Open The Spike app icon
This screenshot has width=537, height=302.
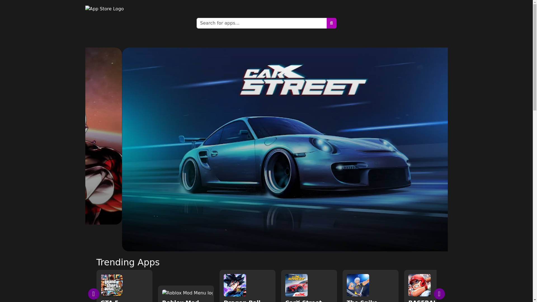pos(358,285)
